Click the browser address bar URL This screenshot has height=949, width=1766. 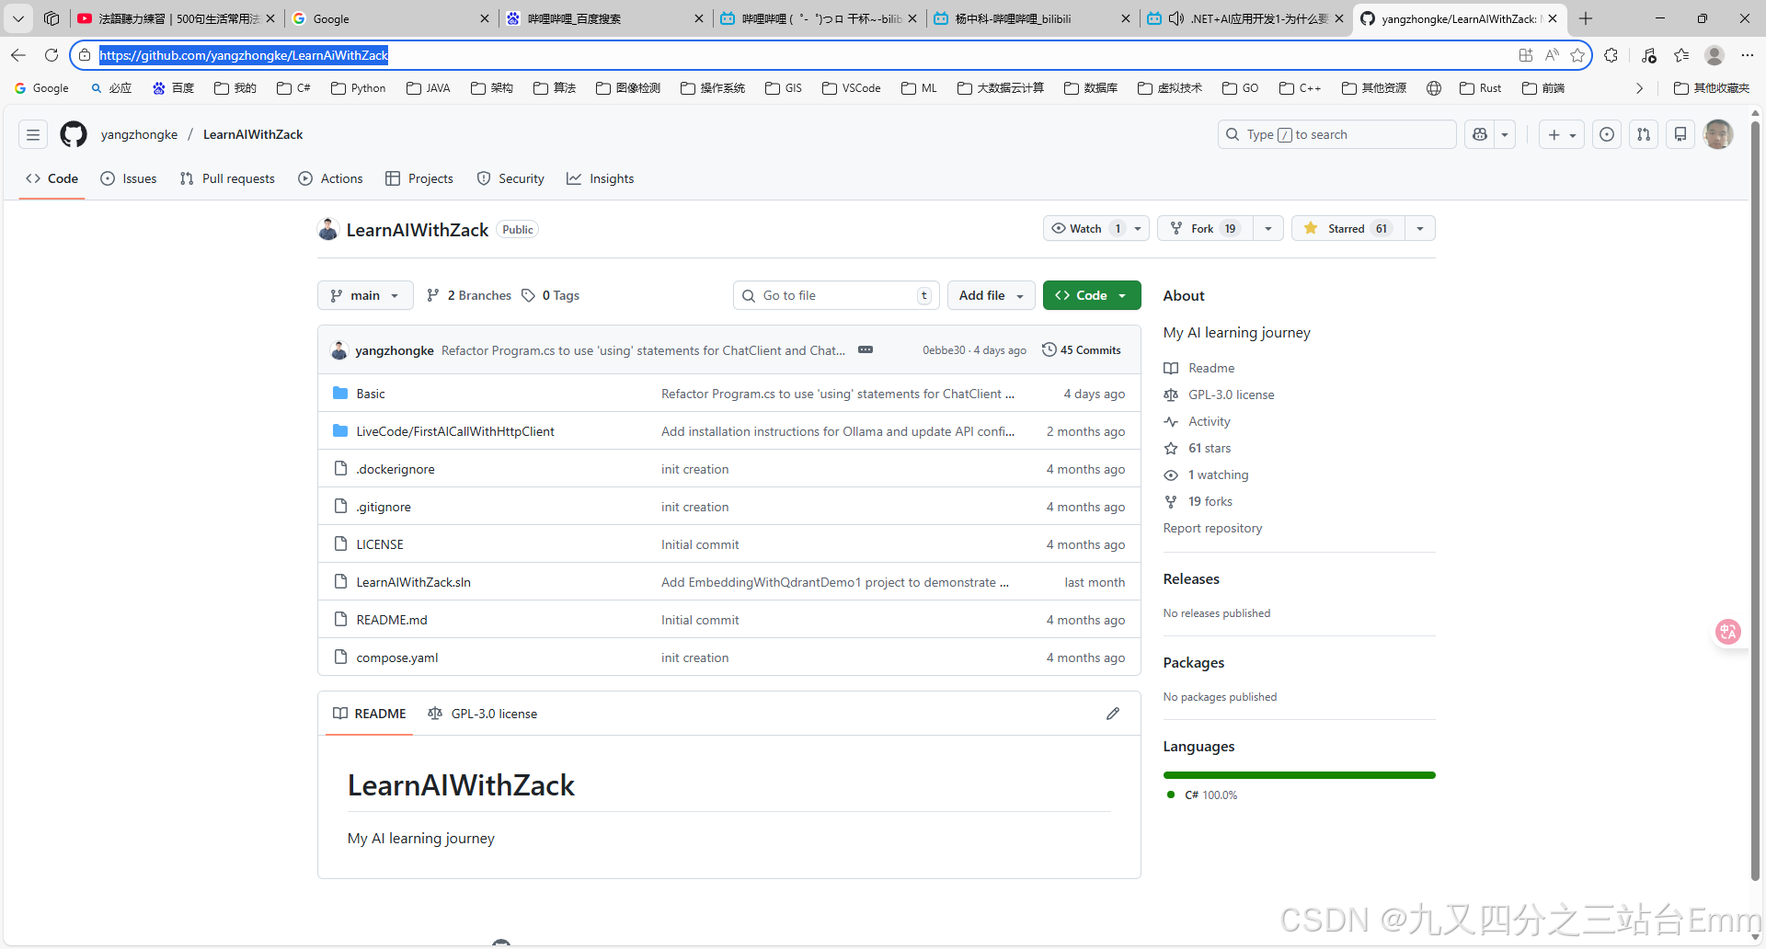(x=244, y=55)
